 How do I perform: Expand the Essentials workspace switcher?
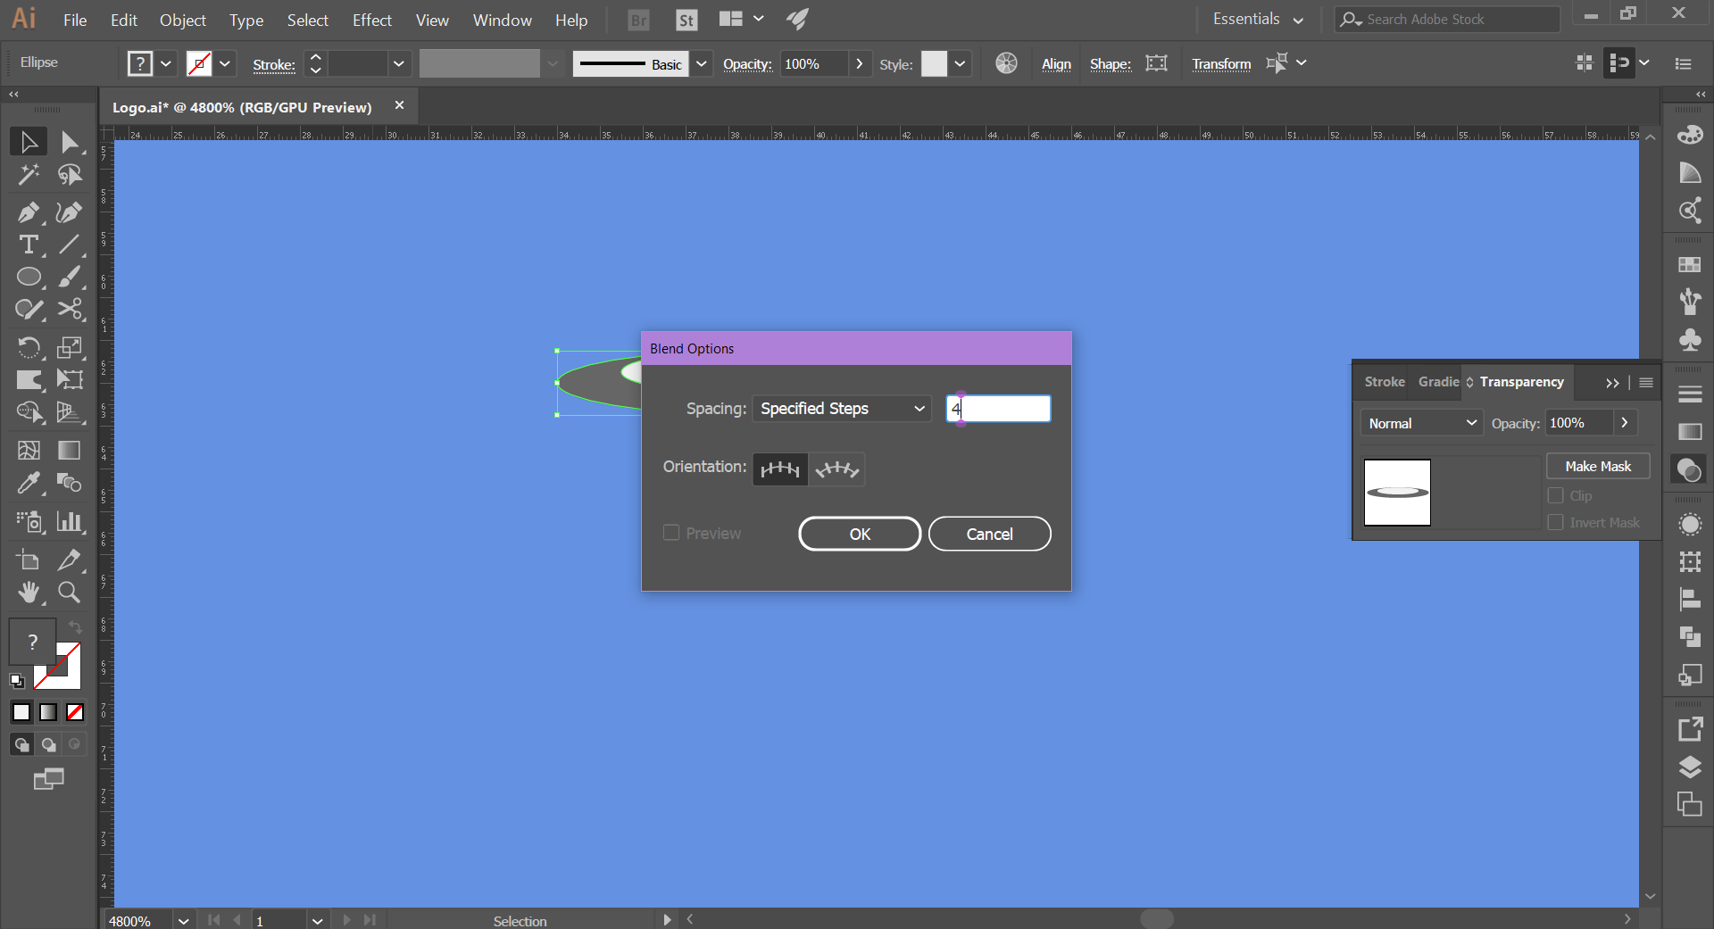[1258, 19]
